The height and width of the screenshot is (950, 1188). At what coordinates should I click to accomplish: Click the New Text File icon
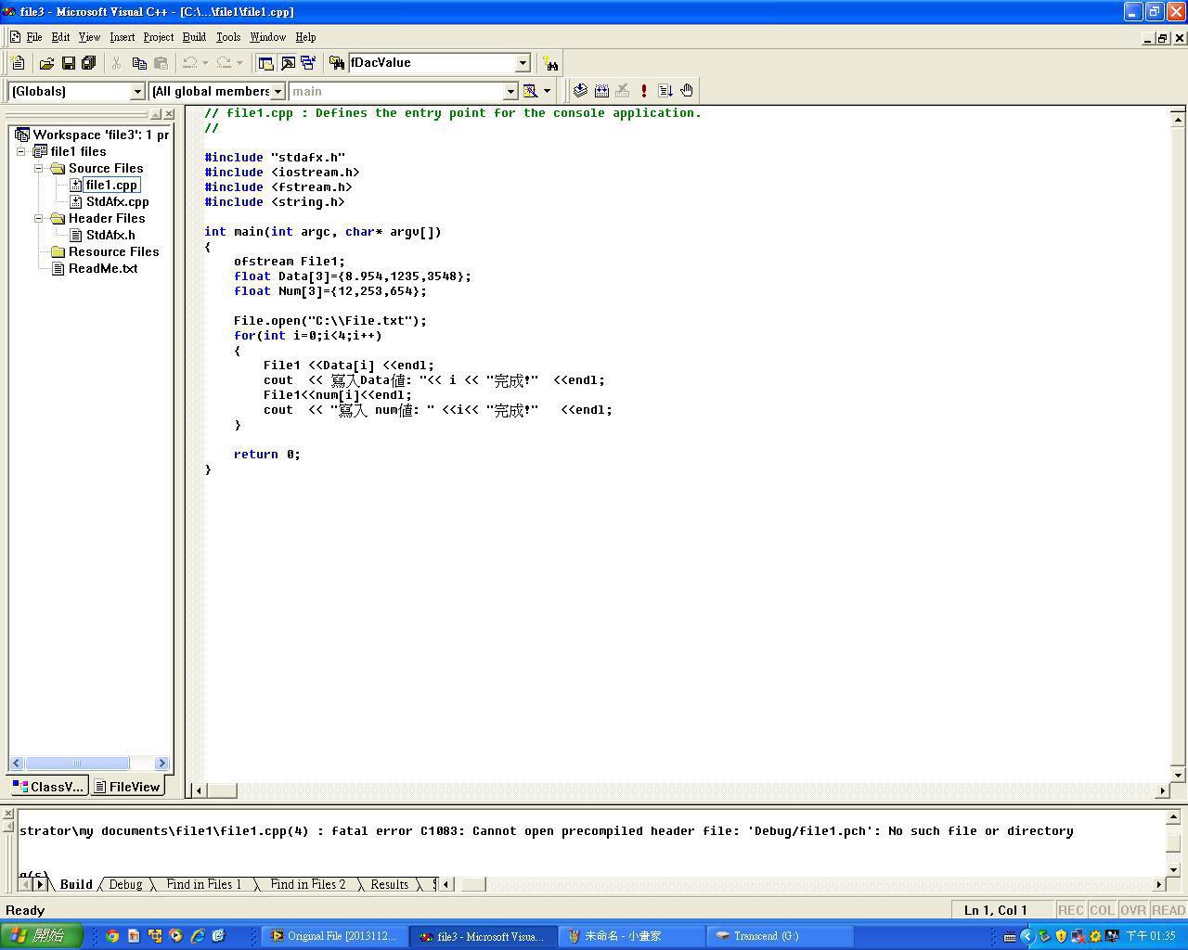[x=18, y=63]
